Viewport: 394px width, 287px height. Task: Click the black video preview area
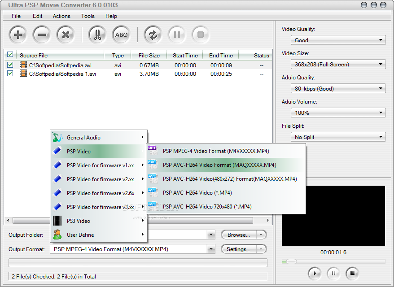pyautogui.click(x=333, y=216)
